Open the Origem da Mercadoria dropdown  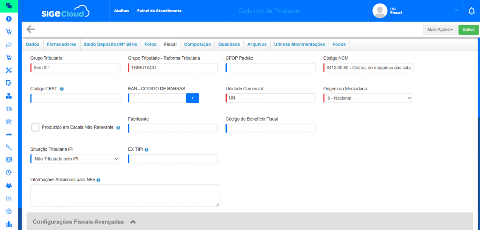click(367, 98)
